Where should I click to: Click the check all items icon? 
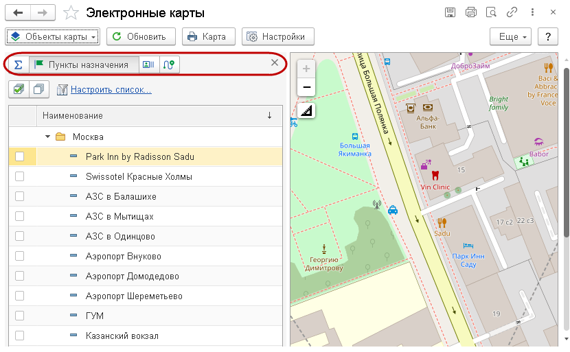click(x=19, y=89)
